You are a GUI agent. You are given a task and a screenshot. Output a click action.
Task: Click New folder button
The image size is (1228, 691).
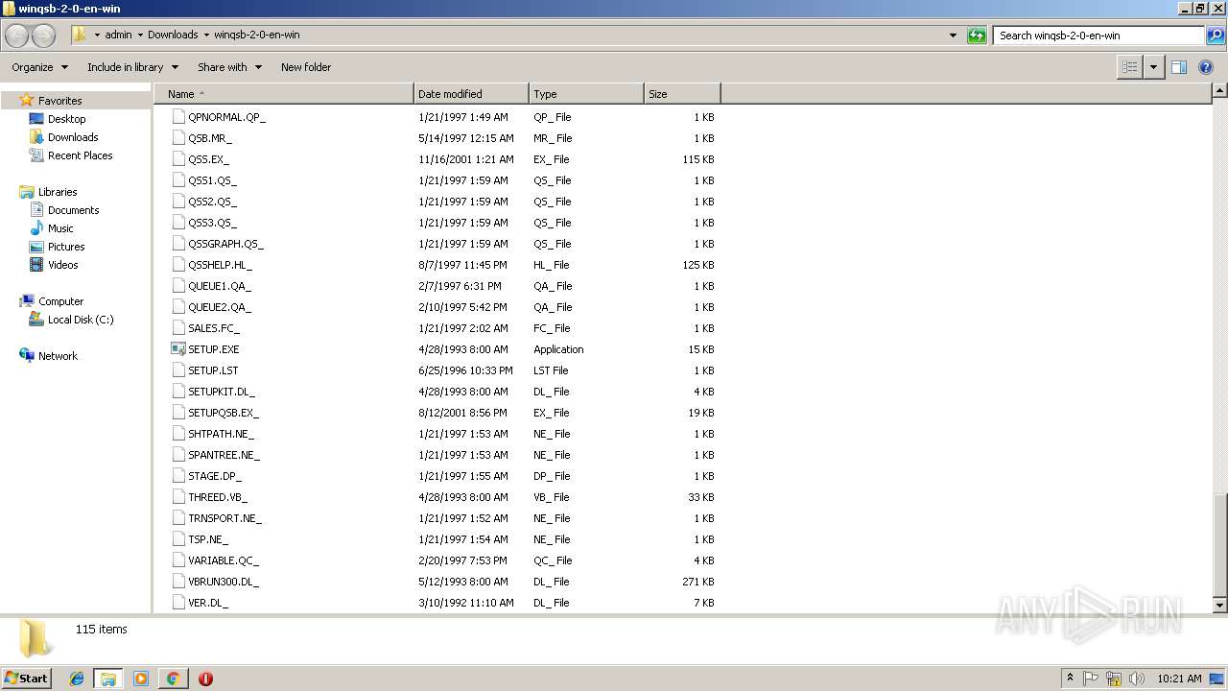click(x=306, y=67)
